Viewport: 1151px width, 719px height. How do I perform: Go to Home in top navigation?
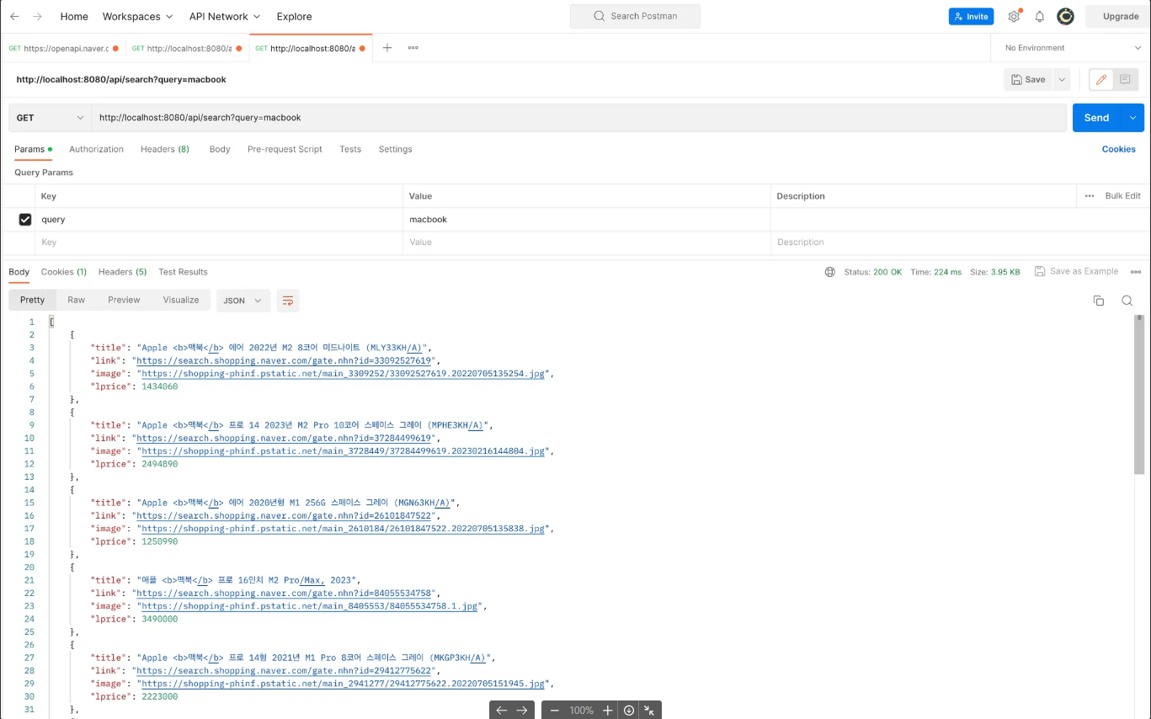74,16
